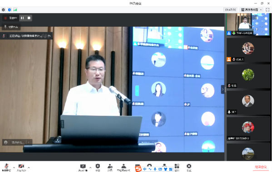Unmute the microphone in bottom toolbar
272x172 pixels.
tap(7, 167)
